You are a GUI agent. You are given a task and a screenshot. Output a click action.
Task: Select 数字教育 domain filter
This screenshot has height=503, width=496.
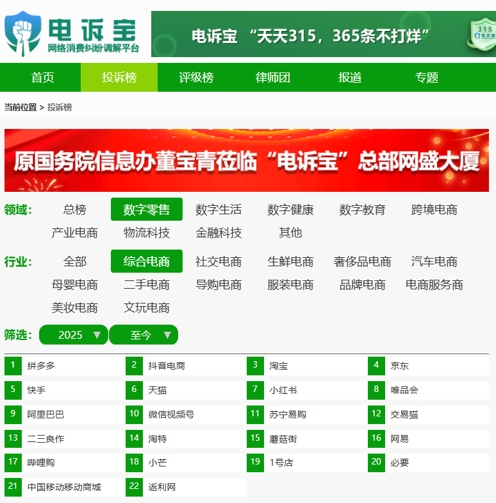(x=363, y=209)
